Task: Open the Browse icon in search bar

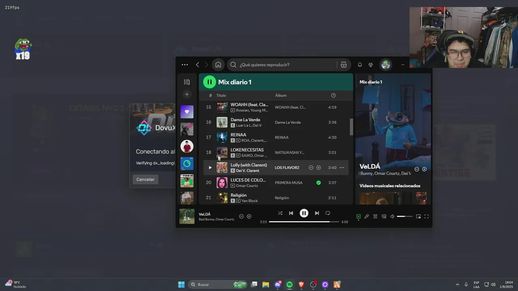Action: point(344,65)
